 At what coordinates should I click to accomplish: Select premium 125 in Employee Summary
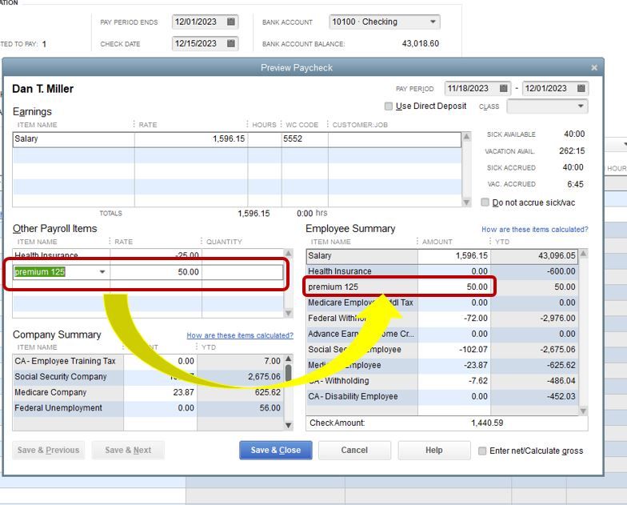coord(442,287)
